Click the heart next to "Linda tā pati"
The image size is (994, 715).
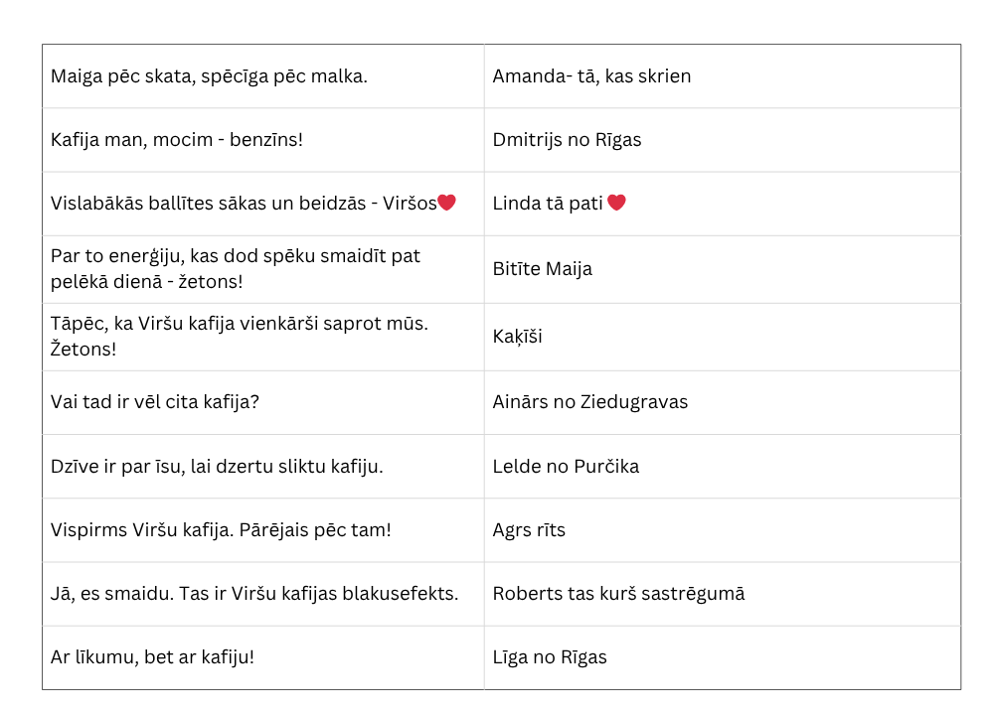pyautogui.click(x=617, y=203)
